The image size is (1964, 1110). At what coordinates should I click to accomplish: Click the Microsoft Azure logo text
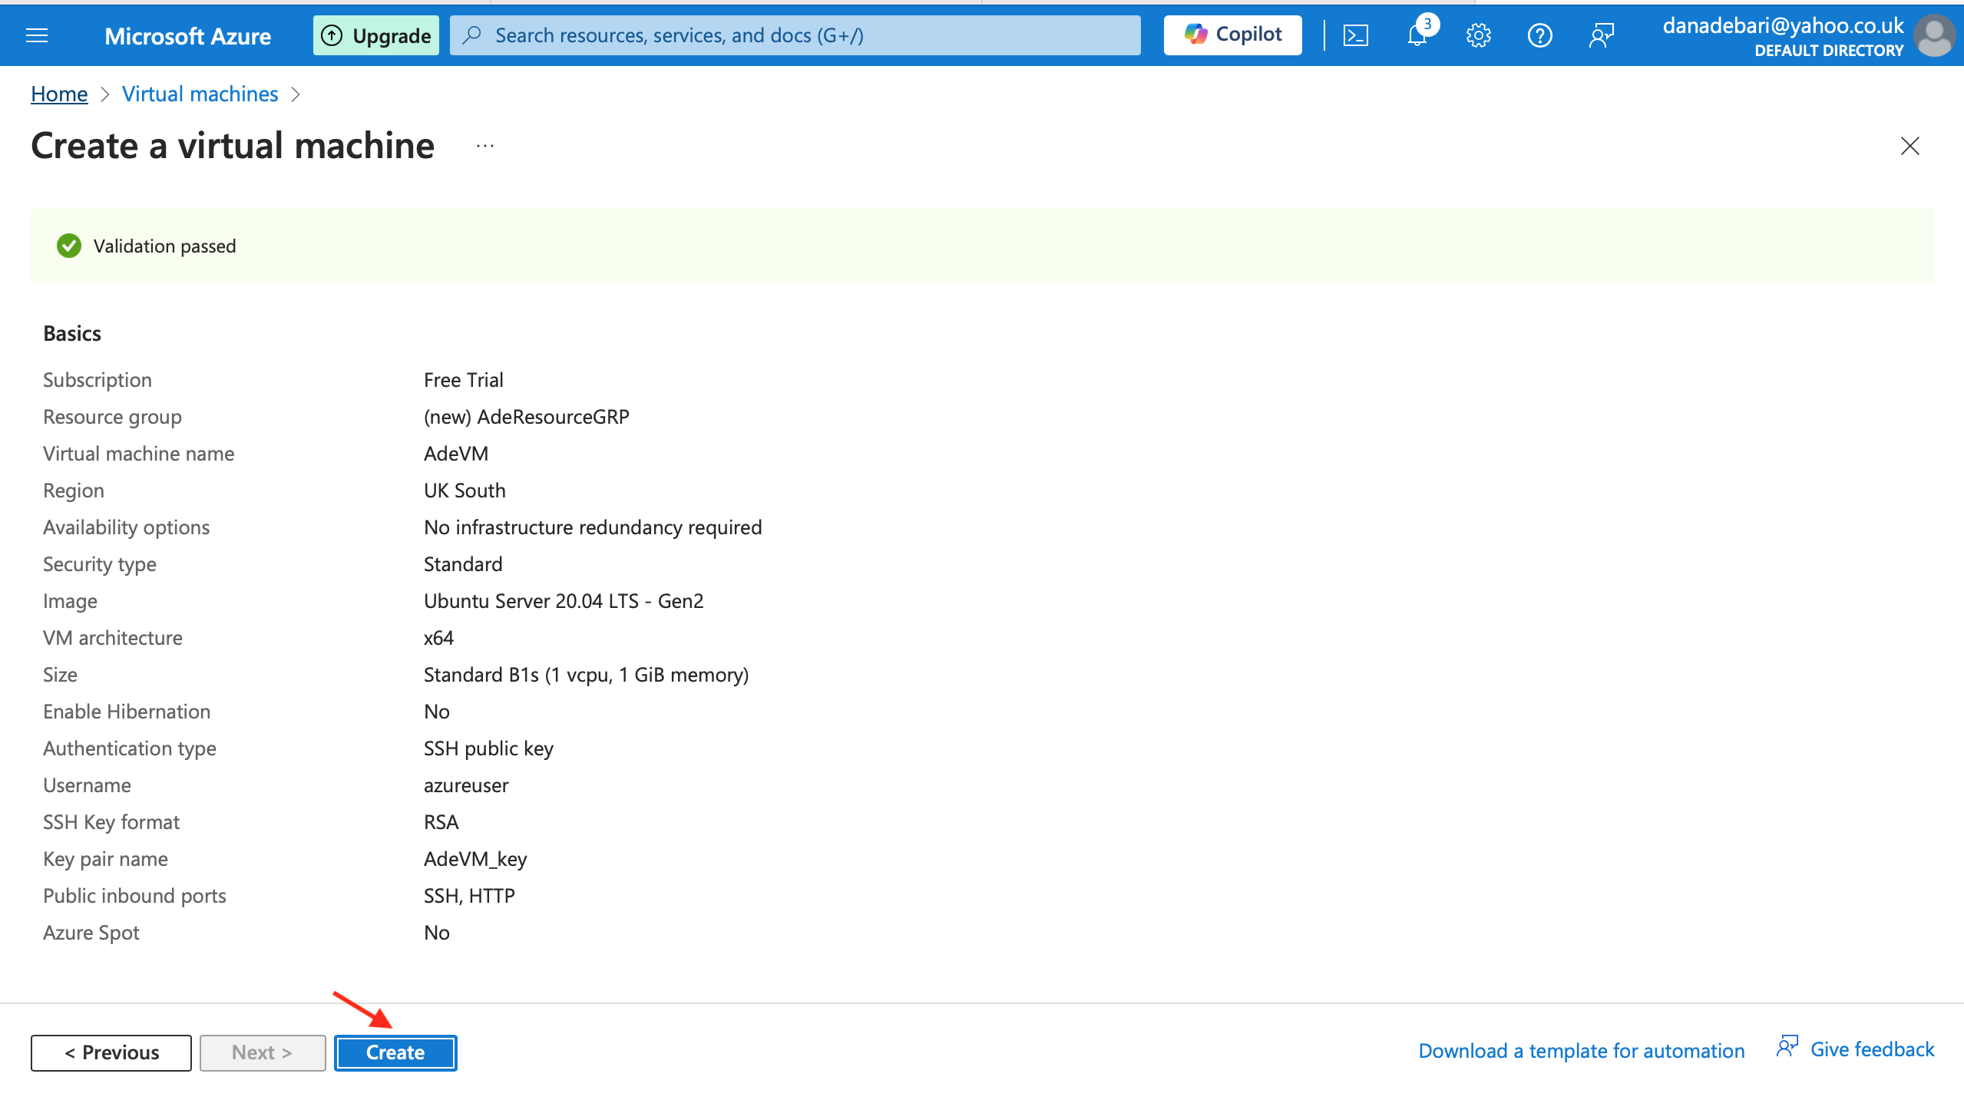(x=187, y=35)
